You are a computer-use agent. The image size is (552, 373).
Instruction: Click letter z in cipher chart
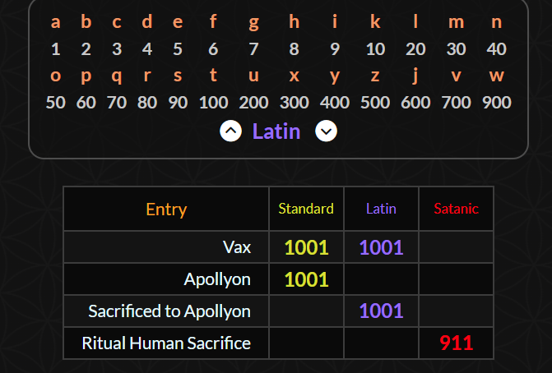point(375,76)
